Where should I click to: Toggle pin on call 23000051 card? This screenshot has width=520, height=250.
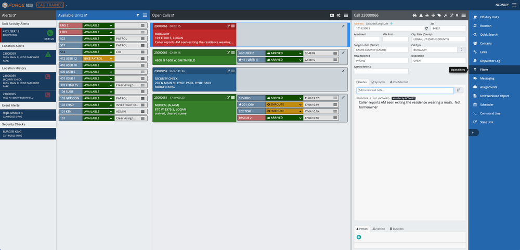(343, 97)
